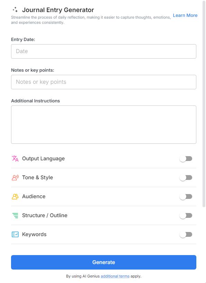Screen dimensions: 206x283
Task: Enable the Output Language toggle
Action: pos(186,159)
